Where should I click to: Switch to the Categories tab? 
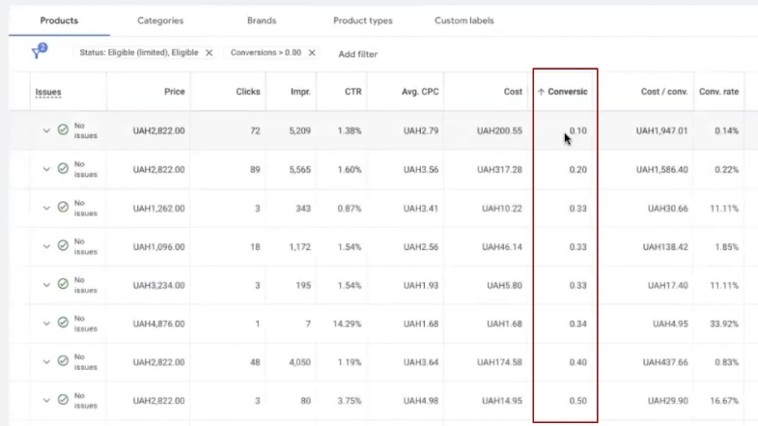[x=160, y=20]
